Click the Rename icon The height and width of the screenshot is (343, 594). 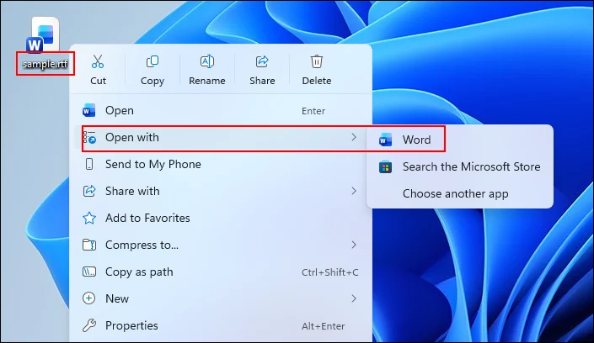(x=206, y=61)
